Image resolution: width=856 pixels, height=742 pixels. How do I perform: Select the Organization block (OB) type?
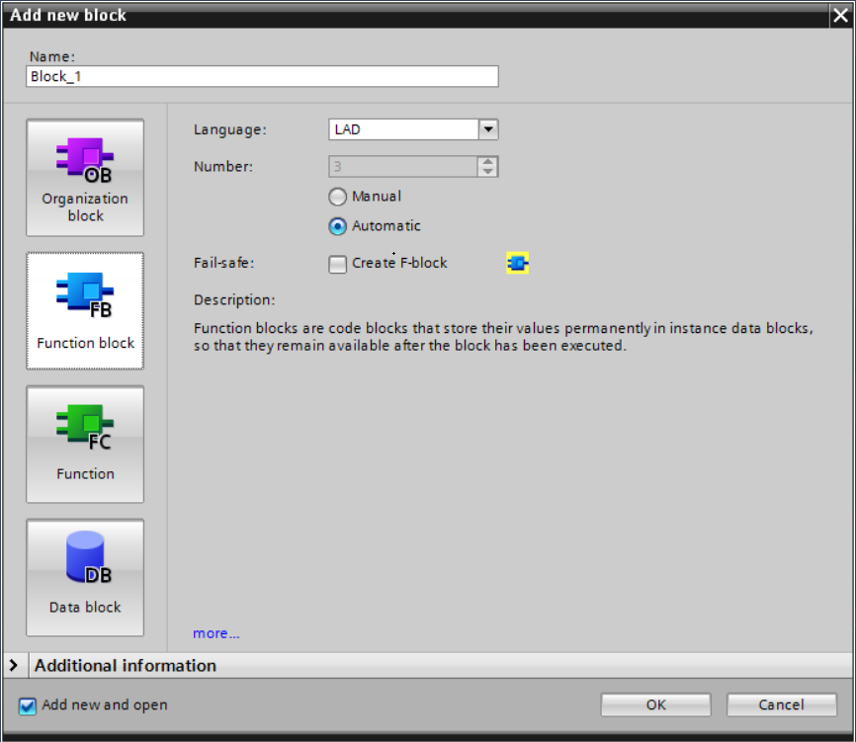(x=85, y=178)
